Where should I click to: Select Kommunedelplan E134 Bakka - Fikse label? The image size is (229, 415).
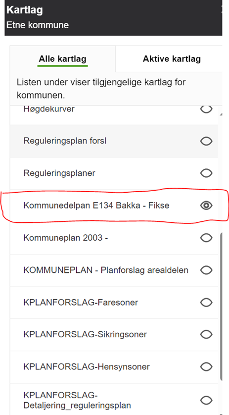[x=96, y=206]
